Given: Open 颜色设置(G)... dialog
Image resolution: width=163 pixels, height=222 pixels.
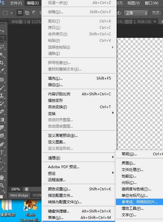Looking at the screenshot, I should coord(79,189).
